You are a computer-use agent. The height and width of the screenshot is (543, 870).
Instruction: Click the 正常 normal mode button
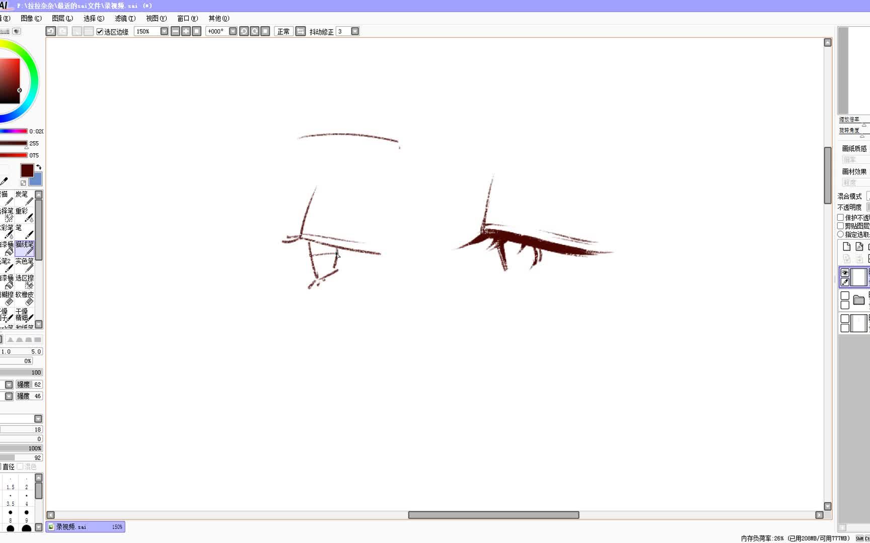pos(283,31)
